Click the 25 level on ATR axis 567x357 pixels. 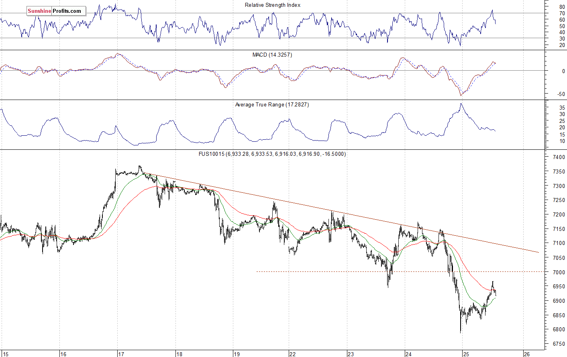(x=562, y=121)
